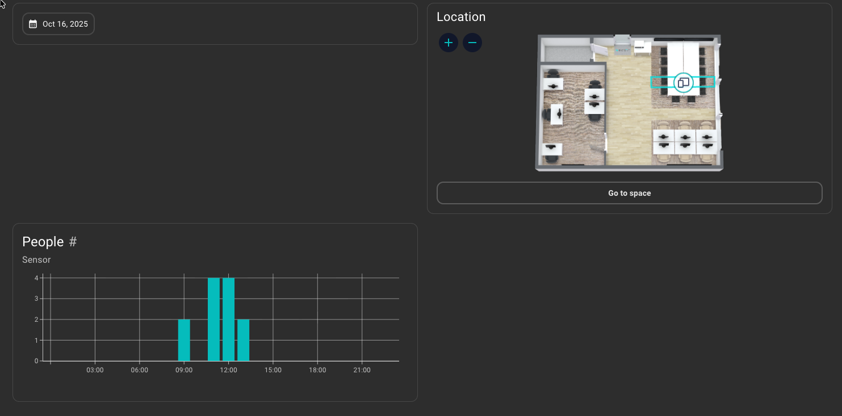
Task: Click the People chart title
Action: point(43,242)
